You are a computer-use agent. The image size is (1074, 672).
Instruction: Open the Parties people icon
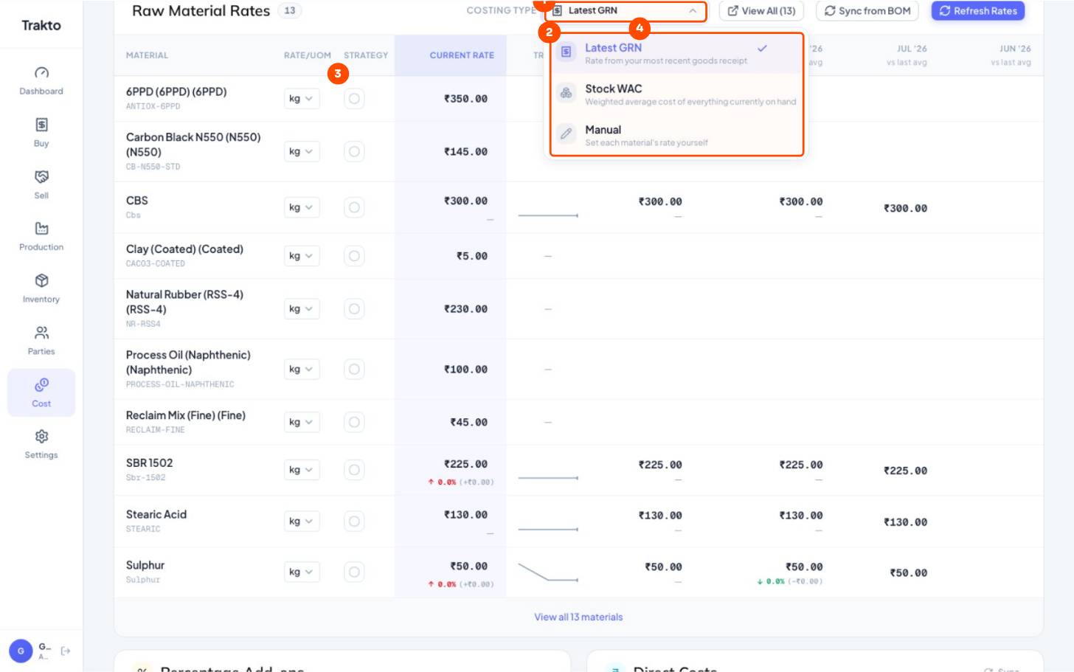[x=41, y=333]
